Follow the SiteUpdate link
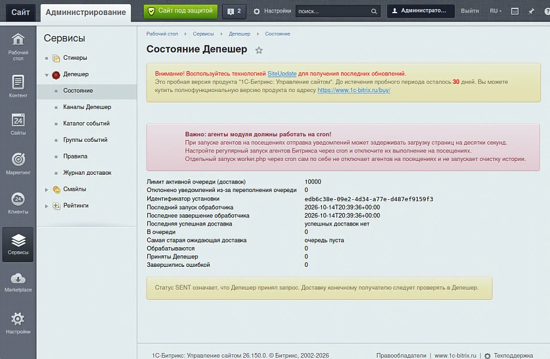Screen dimensions: 550x359 click(282, 74)
